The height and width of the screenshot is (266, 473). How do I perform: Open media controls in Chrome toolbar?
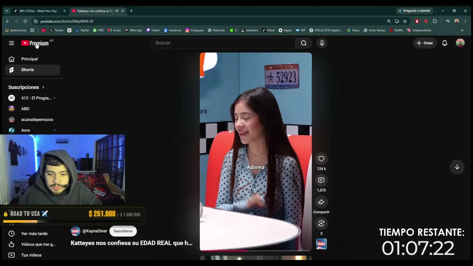tap(448, 21)
